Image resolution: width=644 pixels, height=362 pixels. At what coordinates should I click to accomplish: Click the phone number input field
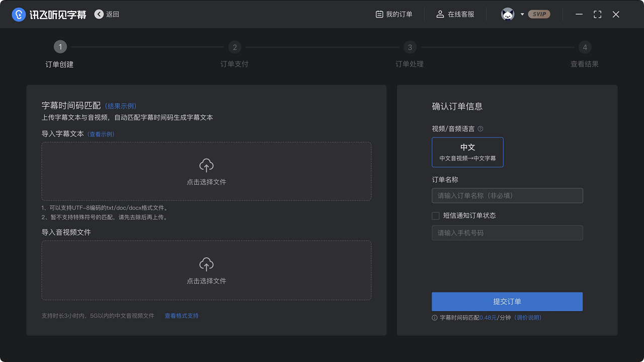pyautogui.click(x=507, y=233)
